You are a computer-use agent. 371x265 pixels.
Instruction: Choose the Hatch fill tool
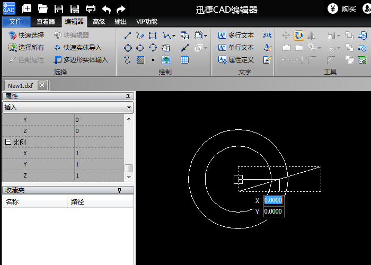(140, 60)
